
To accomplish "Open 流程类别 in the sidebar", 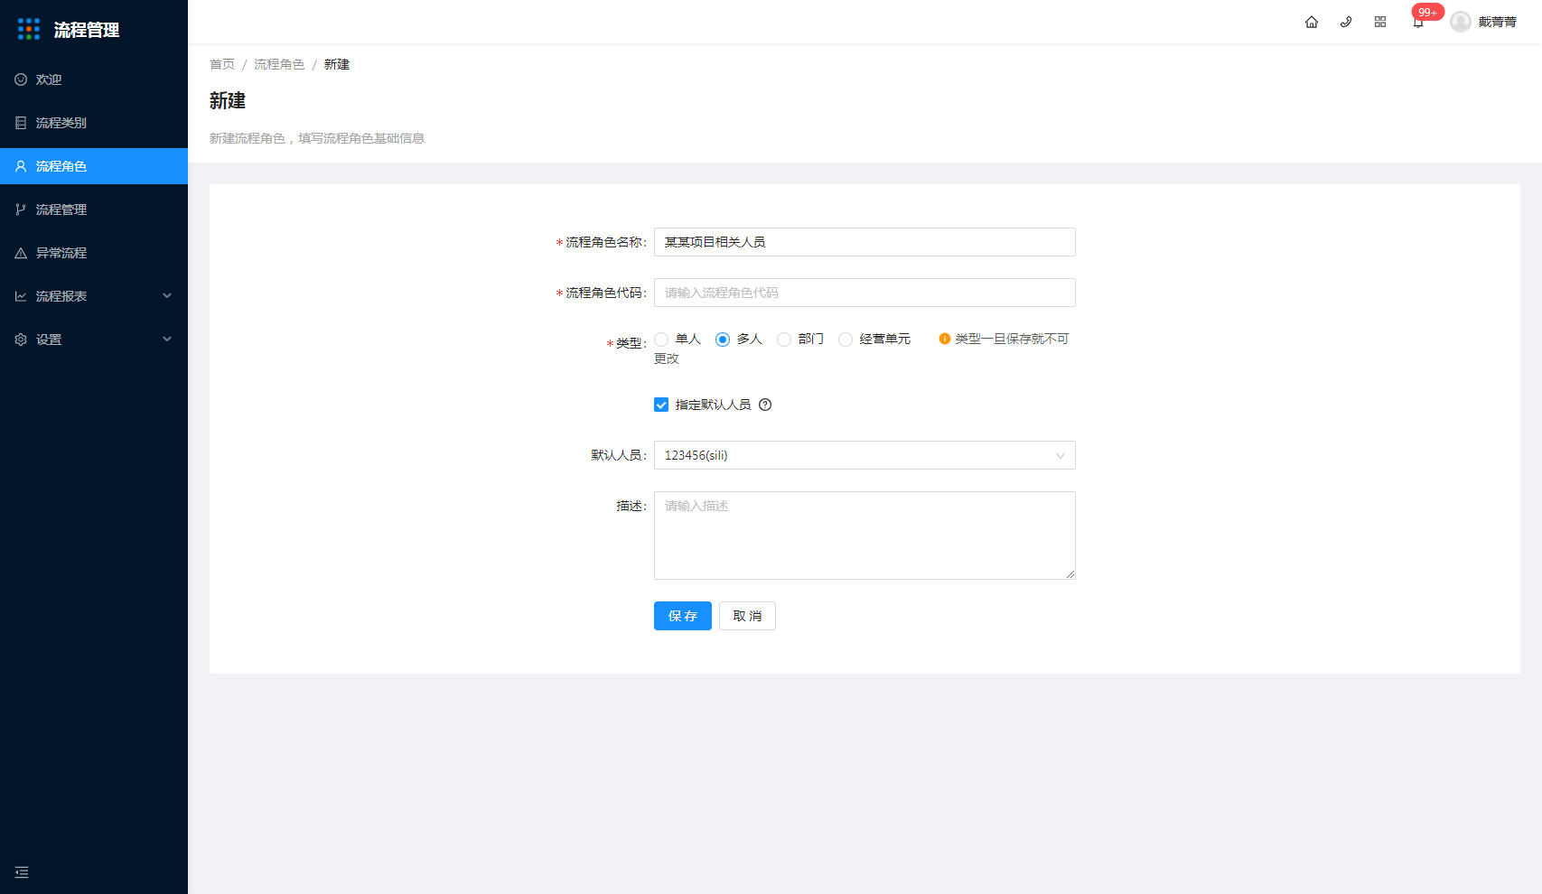I will [94, 123].
